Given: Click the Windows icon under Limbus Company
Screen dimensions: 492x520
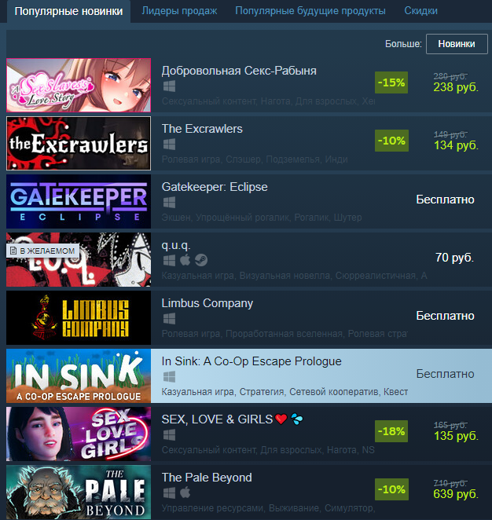Looking at the screenshot, I should [x=169, y=319].
